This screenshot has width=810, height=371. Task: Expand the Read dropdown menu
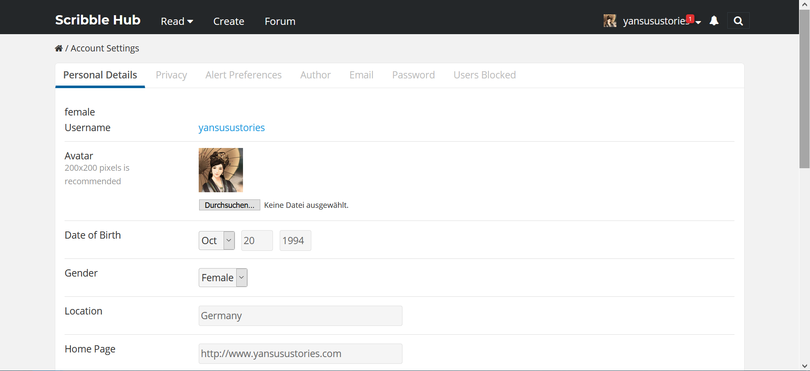177,22
